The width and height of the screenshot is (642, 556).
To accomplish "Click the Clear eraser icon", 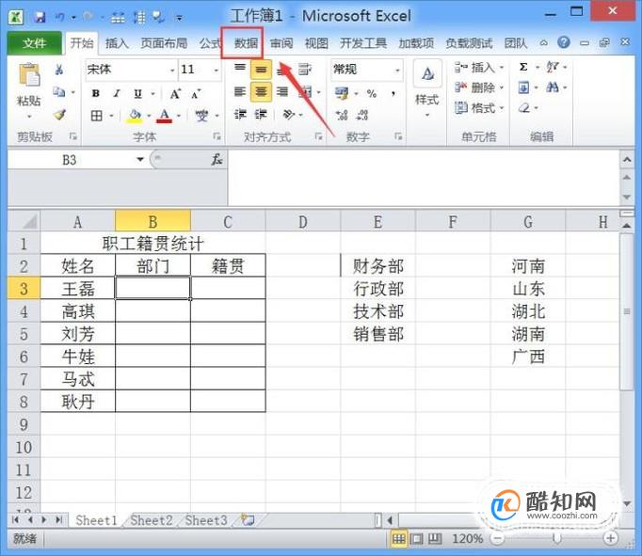I will click(x=524, y=108).
